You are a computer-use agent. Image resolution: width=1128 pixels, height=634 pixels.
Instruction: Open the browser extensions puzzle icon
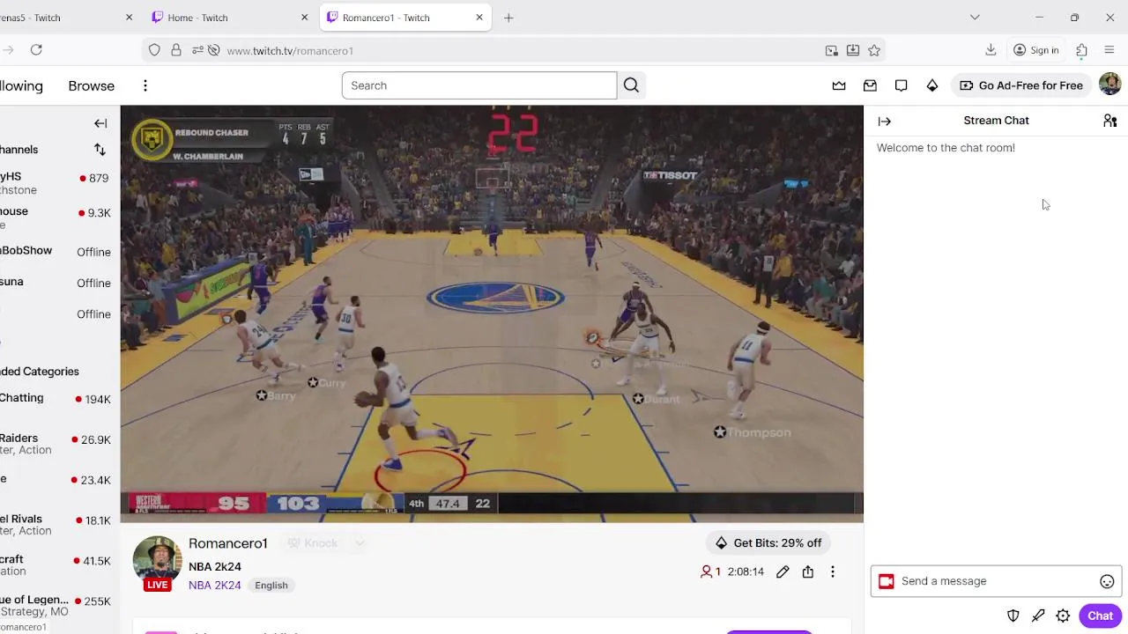1081,50
